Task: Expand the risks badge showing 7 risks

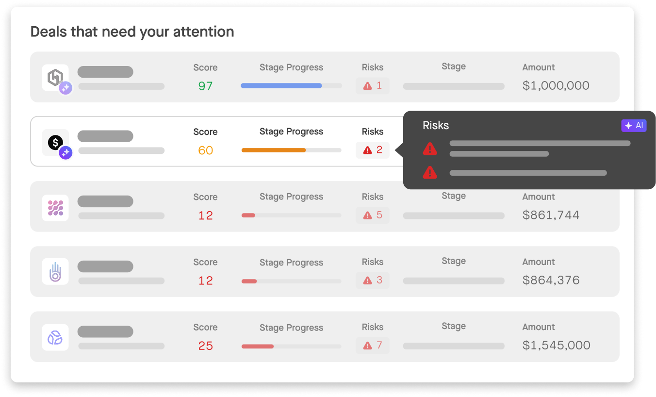Action: (x=373, y=346)
